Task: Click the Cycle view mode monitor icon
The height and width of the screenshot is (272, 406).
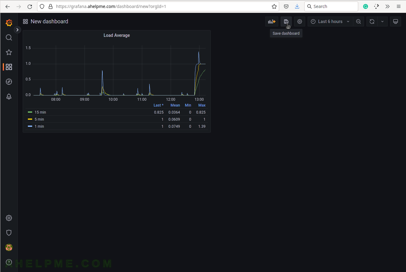Action: tap(396, 21)
